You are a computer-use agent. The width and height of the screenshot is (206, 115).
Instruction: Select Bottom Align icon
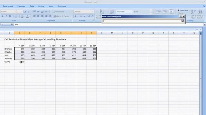(x=42, y=12)
